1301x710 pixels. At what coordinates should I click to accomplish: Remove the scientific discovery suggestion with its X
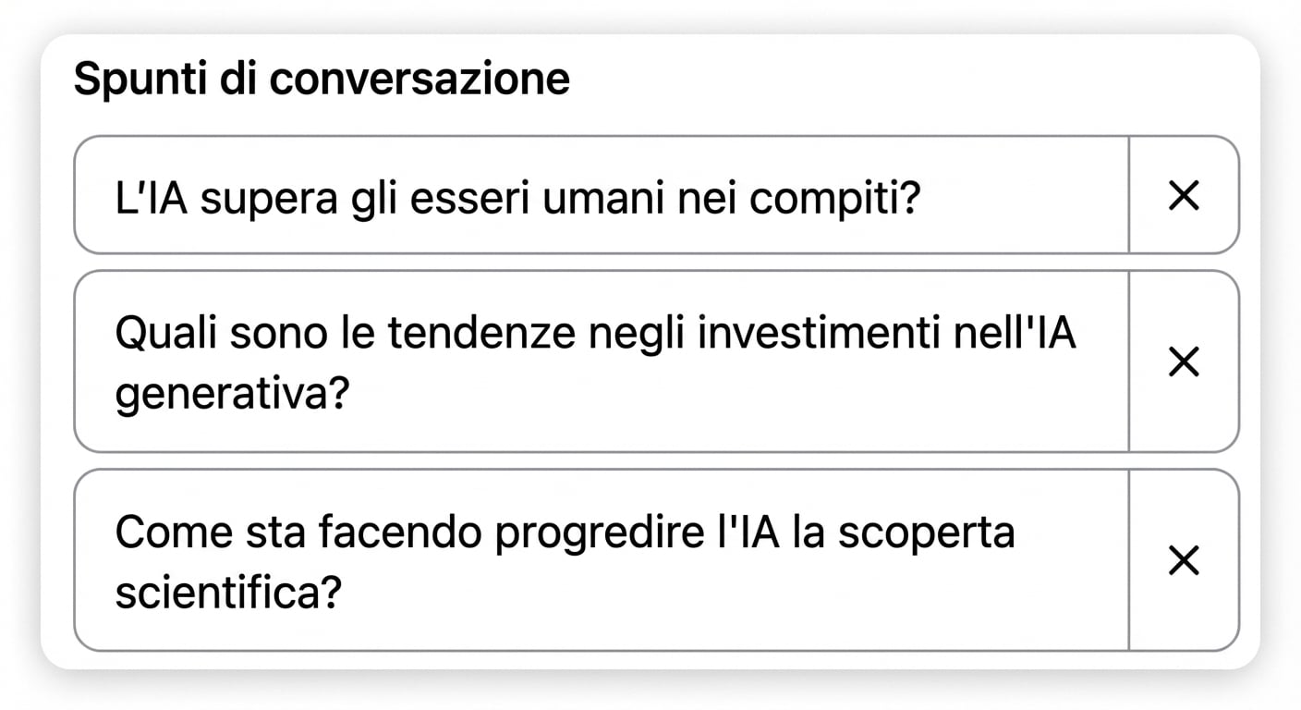click(x=1184, y=560)
